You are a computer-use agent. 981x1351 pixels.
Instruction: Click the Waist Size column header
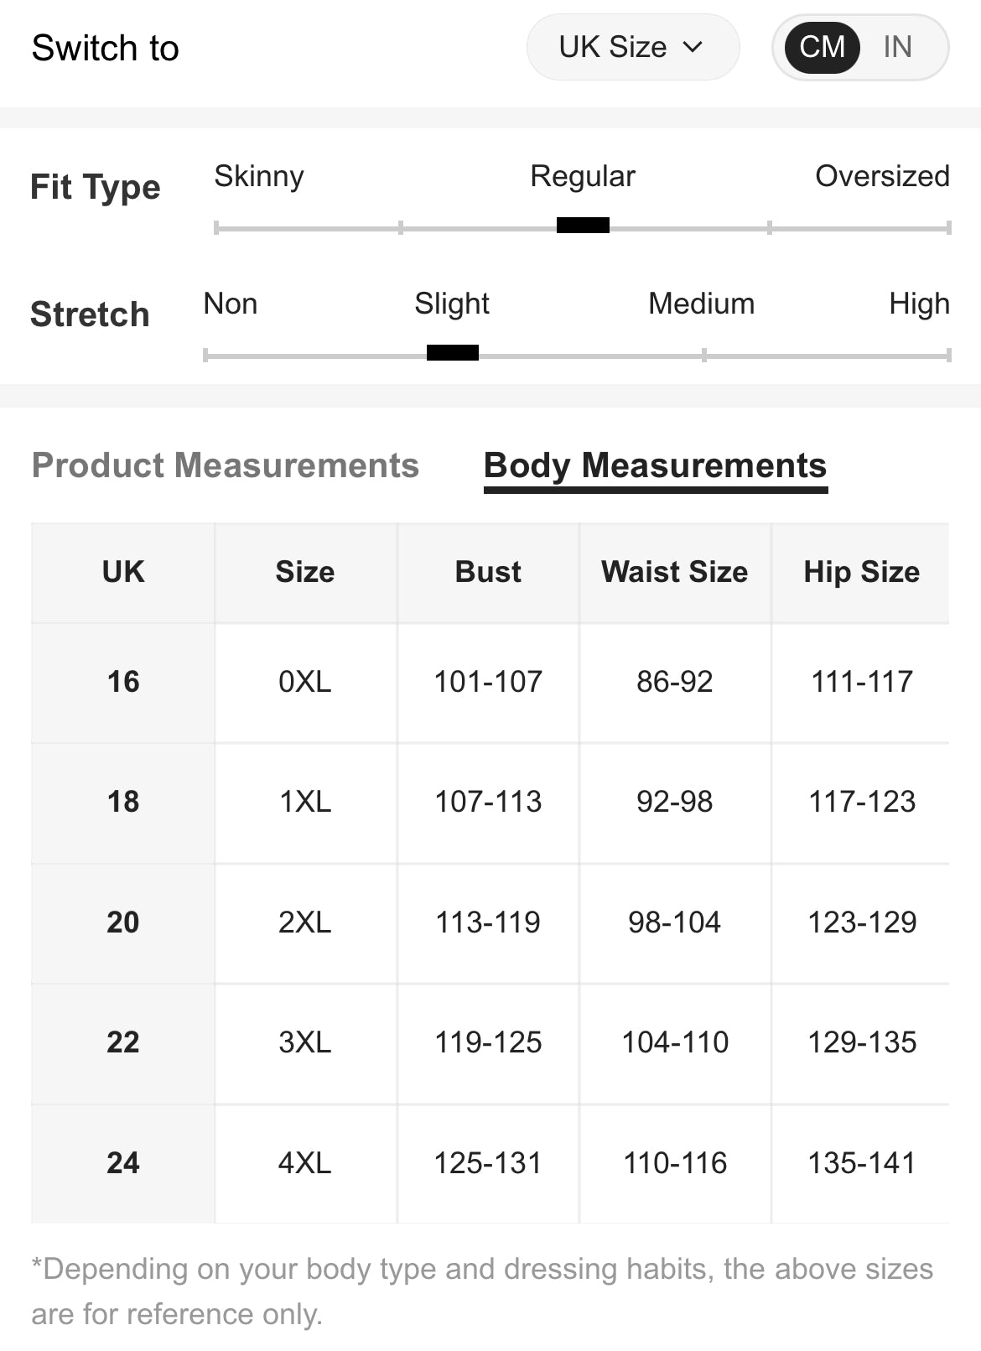click(674, 572)
